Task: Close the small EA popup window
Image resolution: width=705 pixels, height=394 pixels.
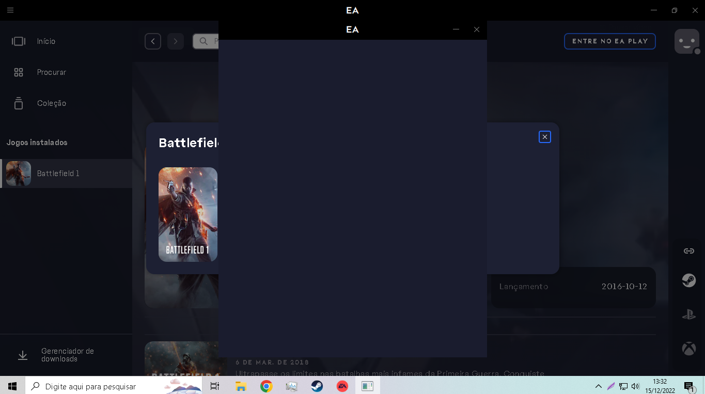Action: pos(477,29)
